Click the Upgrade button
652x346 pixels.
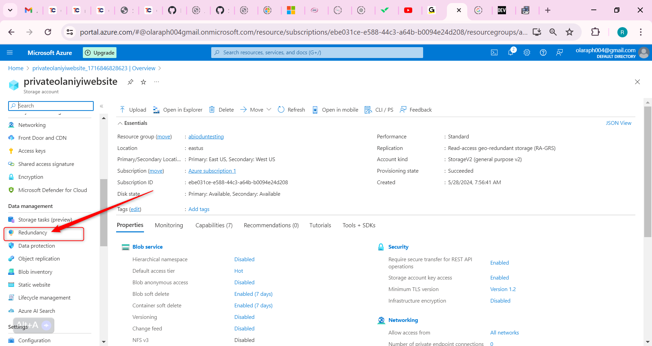[100, 53]
